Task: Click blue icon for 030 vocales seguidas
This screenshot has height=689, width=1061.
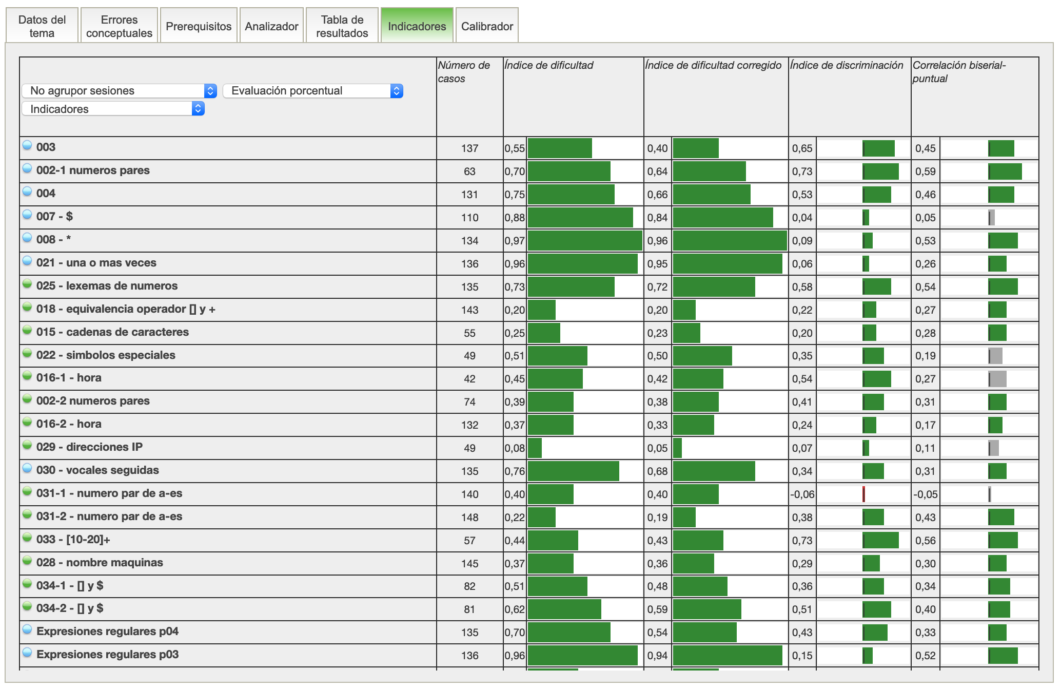Action: (27, 468)
